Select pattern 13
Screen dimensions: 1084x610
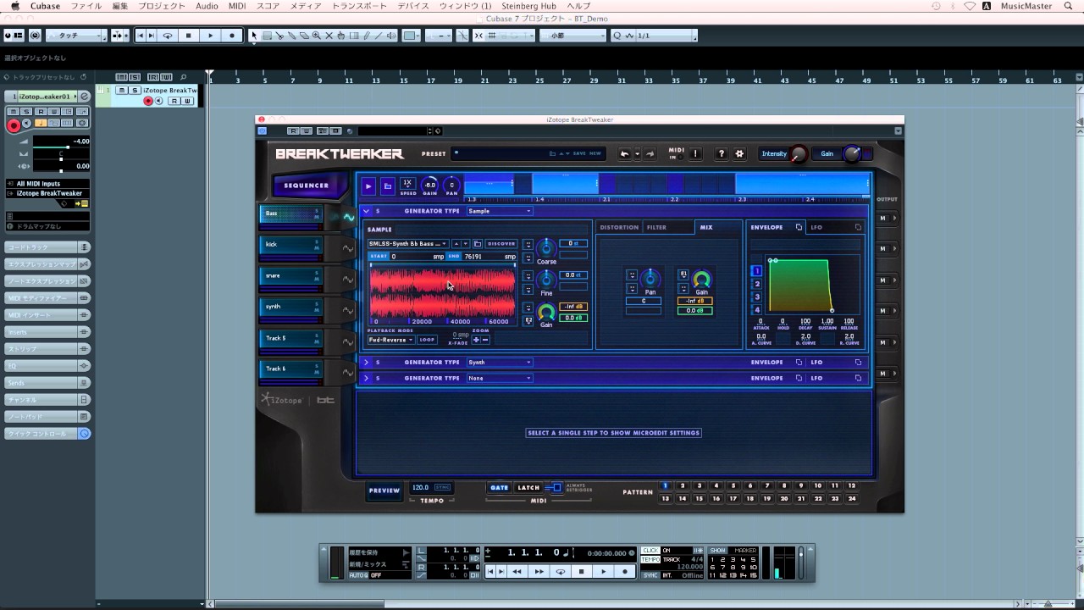666,499
